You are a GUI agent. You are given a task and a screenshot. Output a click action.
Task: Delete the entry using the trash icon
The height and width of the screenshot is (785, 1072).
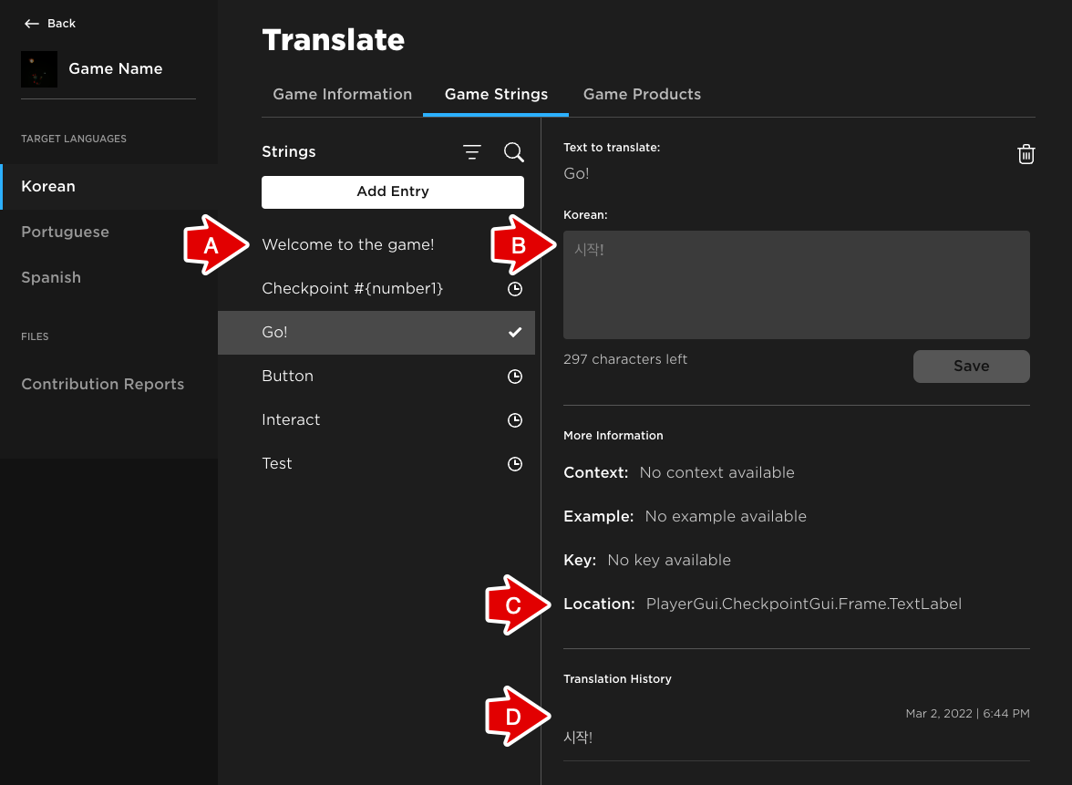[x=1026, y=154]
